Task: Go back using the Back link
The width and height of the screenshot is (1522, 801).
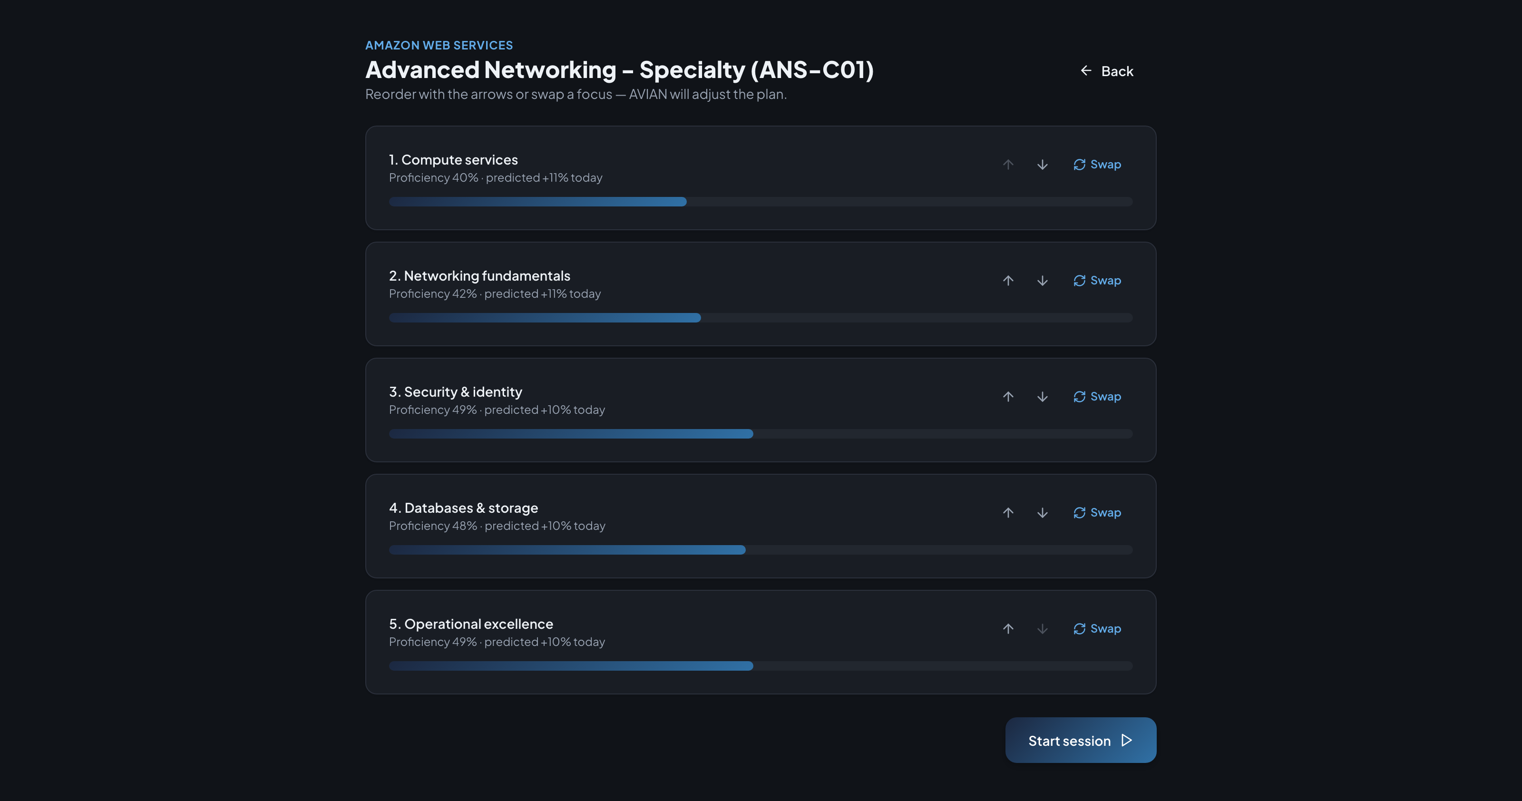Action: coord(1107,71)
